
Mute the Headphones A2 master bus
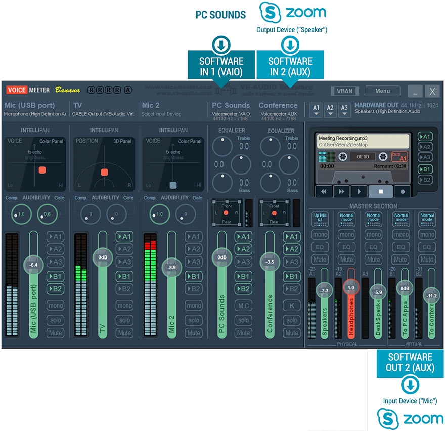coord(346,260)
